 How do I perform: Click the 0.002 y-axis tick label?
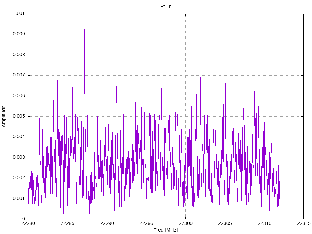click(19, 178)
